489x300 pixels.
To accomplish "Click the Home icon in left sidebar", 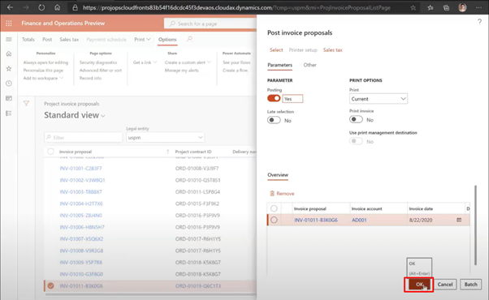I will tap(9, 54).
